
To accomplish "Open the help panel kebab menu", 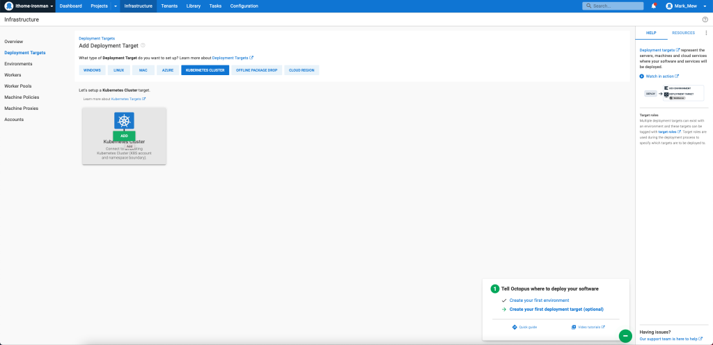I will pos(706,33).
